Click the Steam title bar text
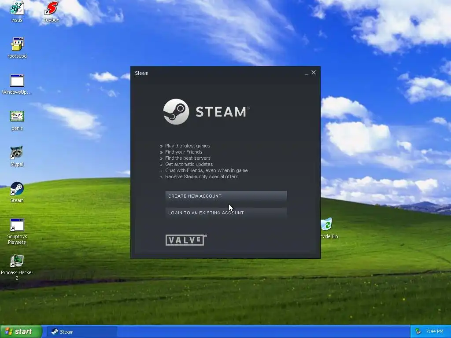451x338 pixels. (x=141, y=73)
